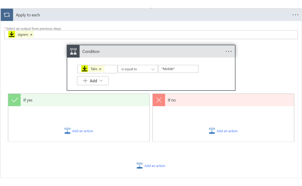The image size is (302, 186).
Task: Click the Mobile value input field
Action: (x=178, y=69)
